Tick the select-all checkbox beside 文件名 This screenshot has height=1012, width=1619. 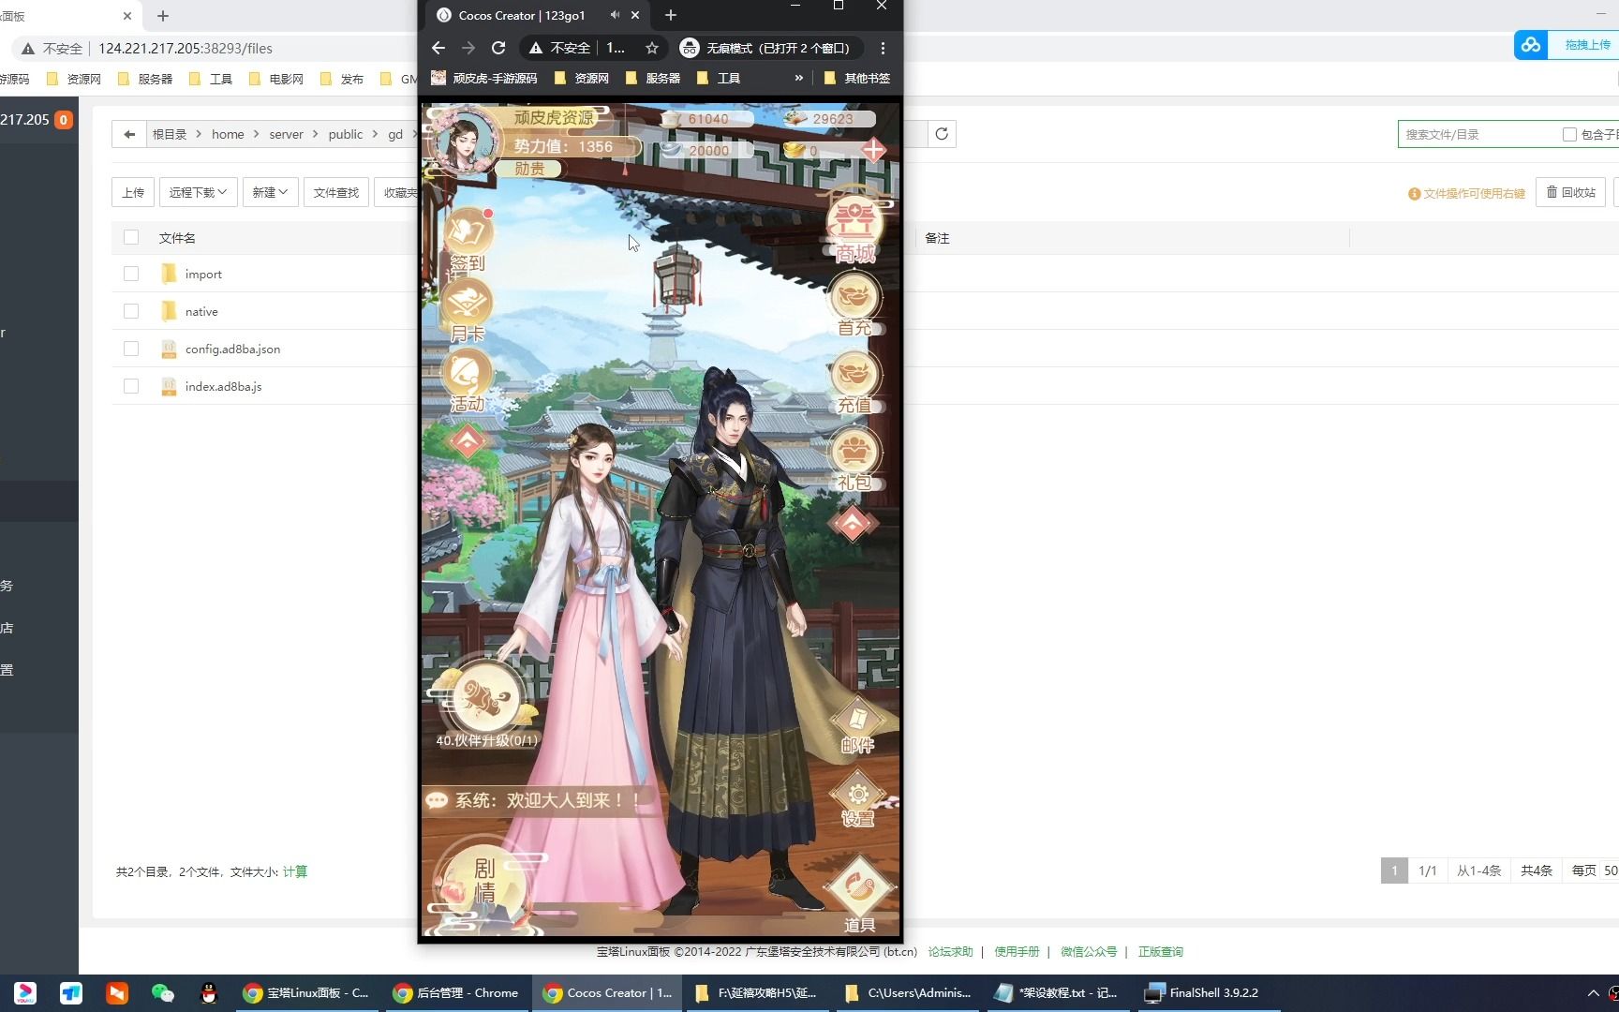[131, 237]
